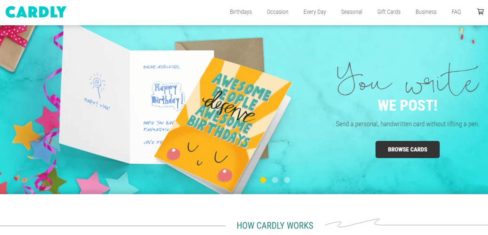Click the Happy Birthday doodle inside the card

(166, 95)
